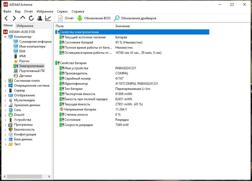The width and height of the screenshot is (252, 181).
Task: Click the PABAS0241231 device name value
Action: point(126,68)
